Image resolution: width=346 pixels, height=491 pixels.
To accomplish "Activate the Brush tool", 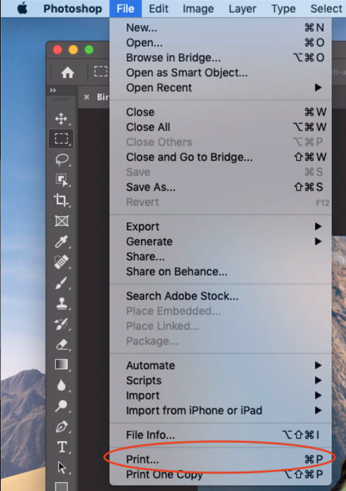I will [x=61, y=283].
